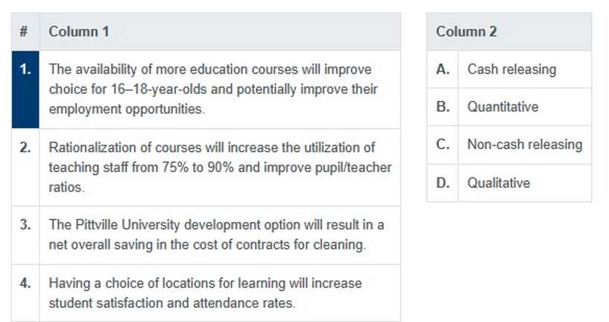Click the statement about more education courses
Viewport: 609px width, 322px height.
(x=213, y=89)
